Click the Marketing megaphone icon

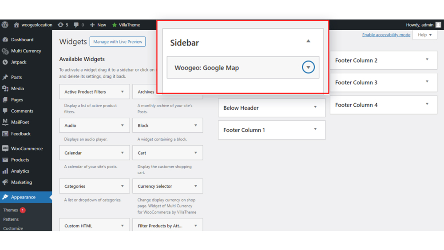[x=5, y=182]
